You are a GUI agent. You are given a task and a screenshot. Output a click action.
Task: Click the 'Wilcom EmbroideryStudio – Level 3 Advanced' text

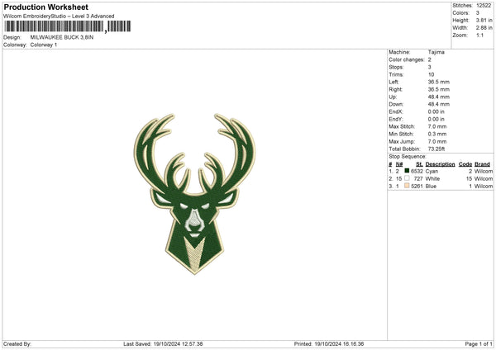coord(59,17)
